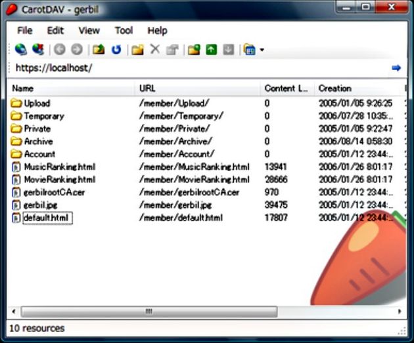
Task: Click content length value 28666
Action: pos(276,180)
